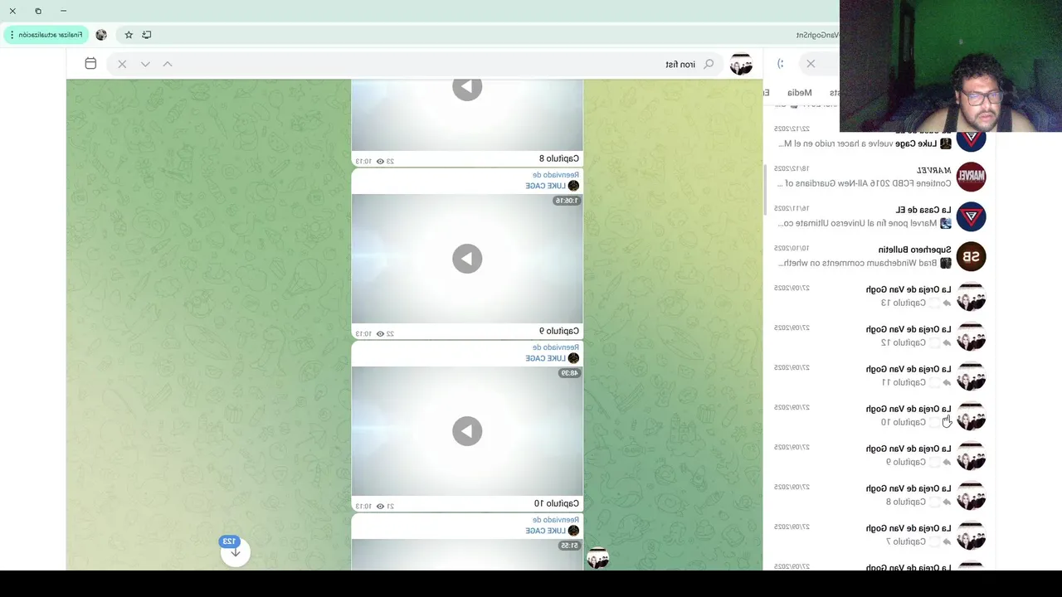The image size is (1062, 597).
Task: Go to next search result with down chevron
Action: click(x=145, y=64)
